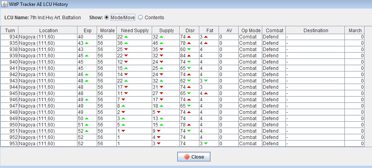Click red stop icon on Close button
The height and width of the screenshot is (168, 372).
pos(187,157)
